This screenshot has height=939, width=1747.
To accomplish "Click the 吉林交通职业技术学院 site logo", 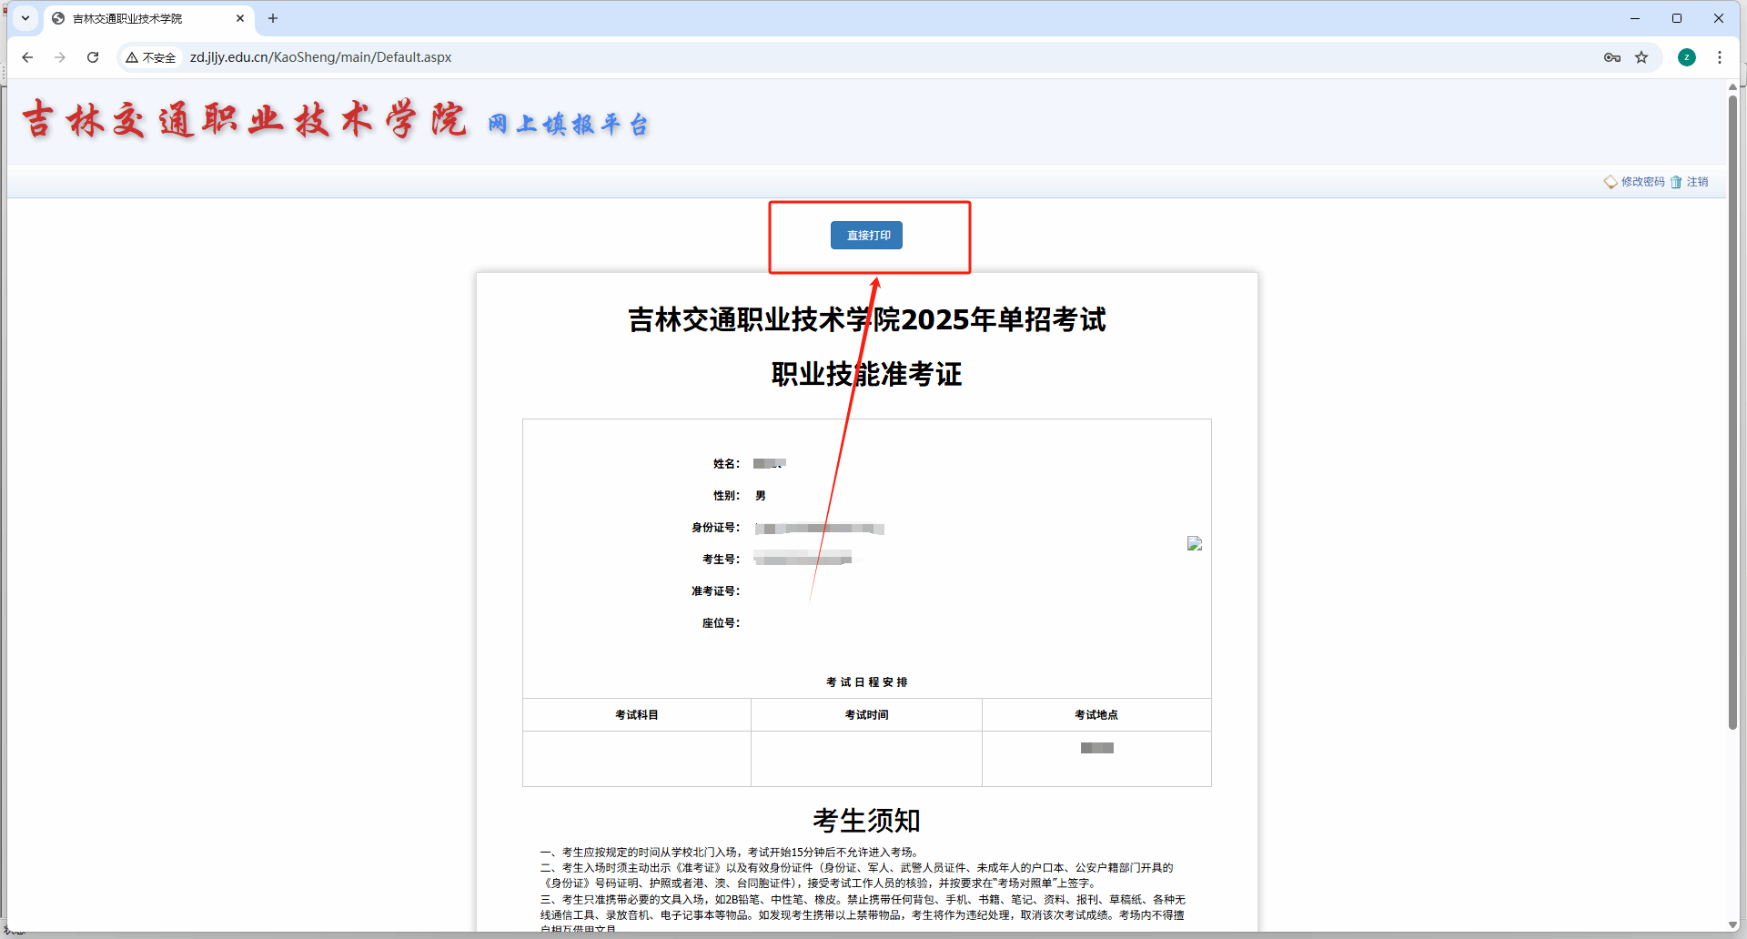I will coord(244,120).
